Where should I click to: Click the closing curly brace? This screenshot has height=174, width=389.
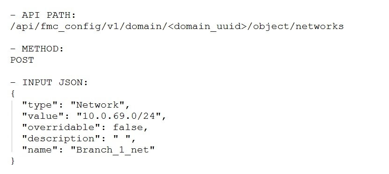(x=13, y=161)
